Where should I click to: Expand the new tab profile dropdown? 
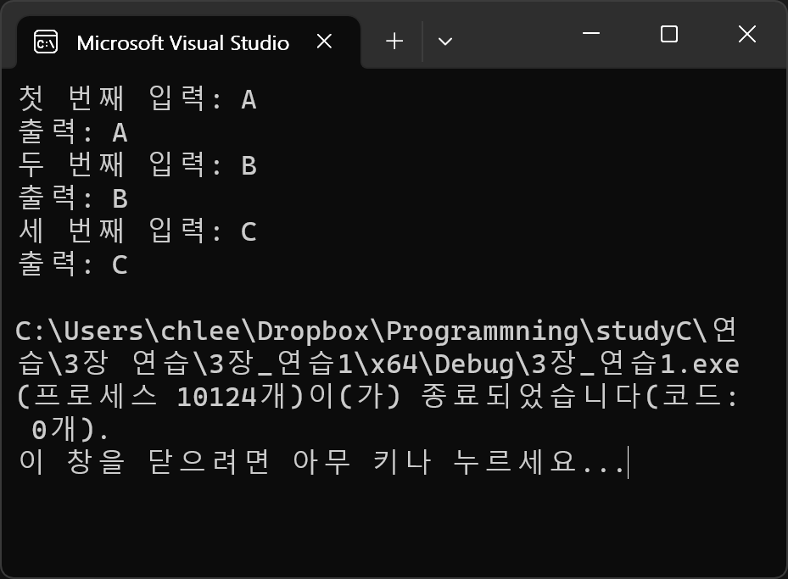[445, 42]
